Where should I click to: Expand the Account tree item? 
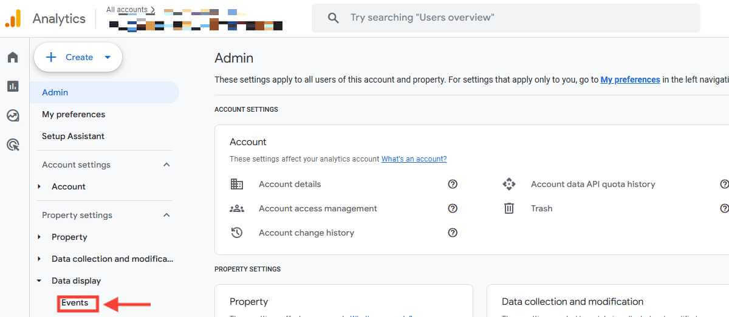[x=39, y=186]
